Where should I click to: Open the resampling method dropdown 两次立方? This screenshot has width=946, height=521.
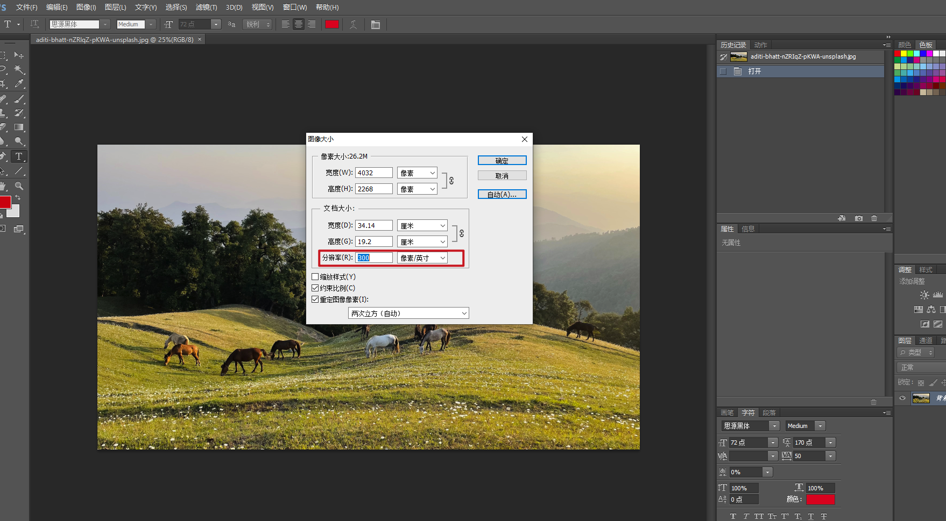(408, 313)
